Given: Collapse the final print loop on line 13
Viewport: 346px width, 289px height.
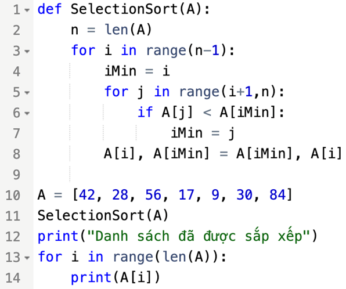Looking at the screenshot, I should [x=27, y=258].
